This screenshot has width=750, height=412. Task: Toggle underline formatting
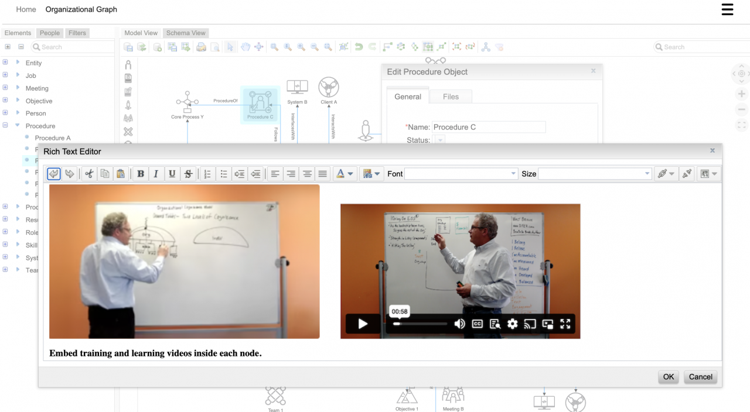point(172,174)
